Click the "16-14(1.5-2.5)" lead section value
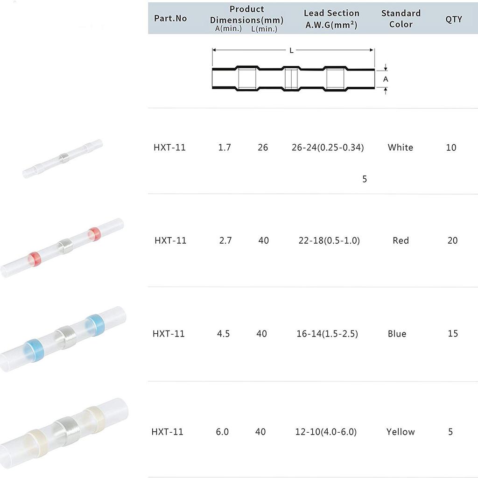This screenshot has width=478, height=478. 327,334
